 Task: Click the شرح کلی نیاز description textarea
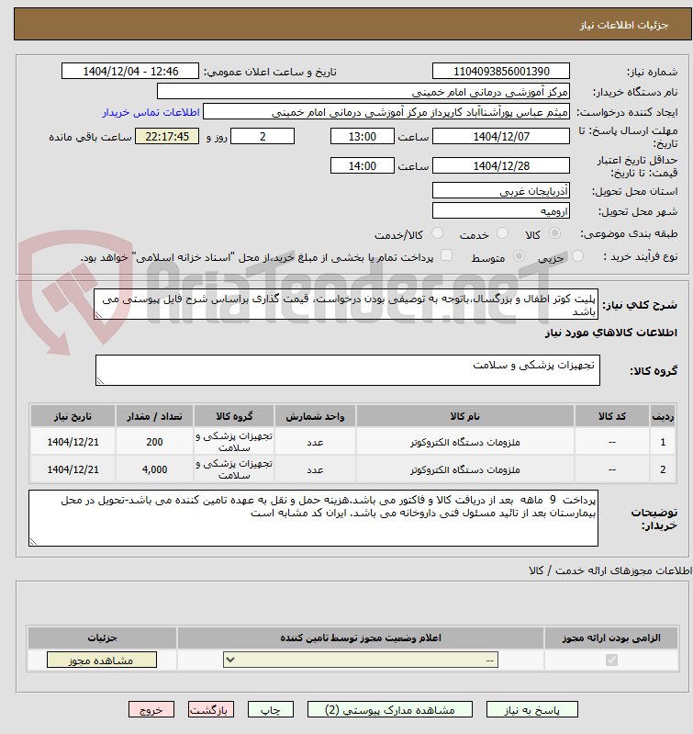point(345,304)
